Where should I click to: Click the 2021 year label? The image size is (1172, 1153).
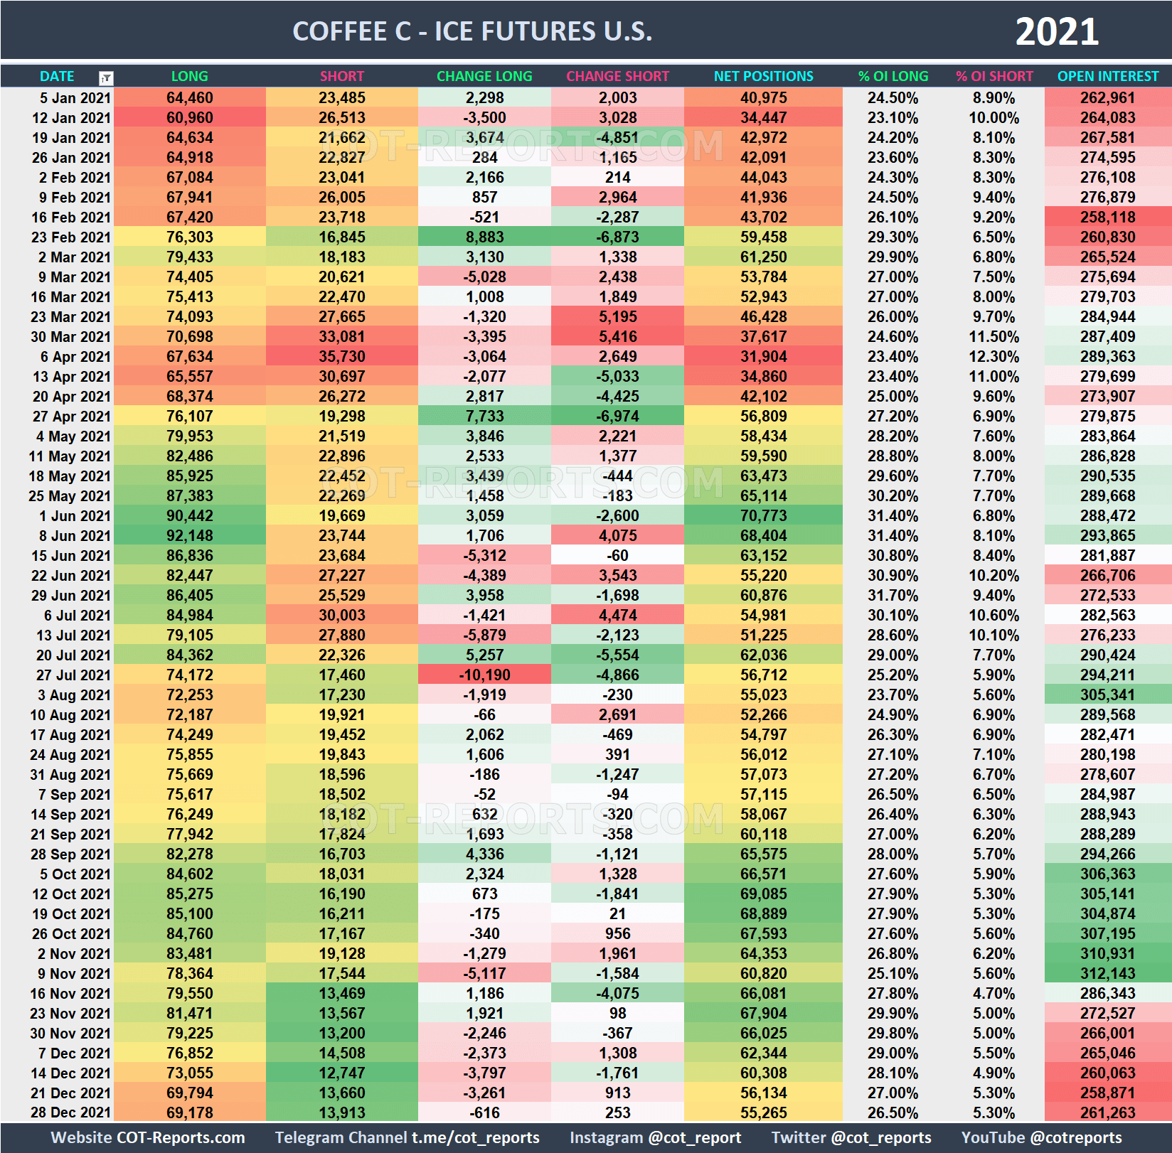pos(1056,32)
